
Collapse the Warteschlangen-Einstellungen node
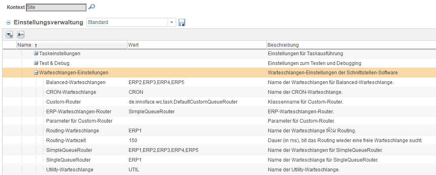pyautogui.click(x=36, y=73)
